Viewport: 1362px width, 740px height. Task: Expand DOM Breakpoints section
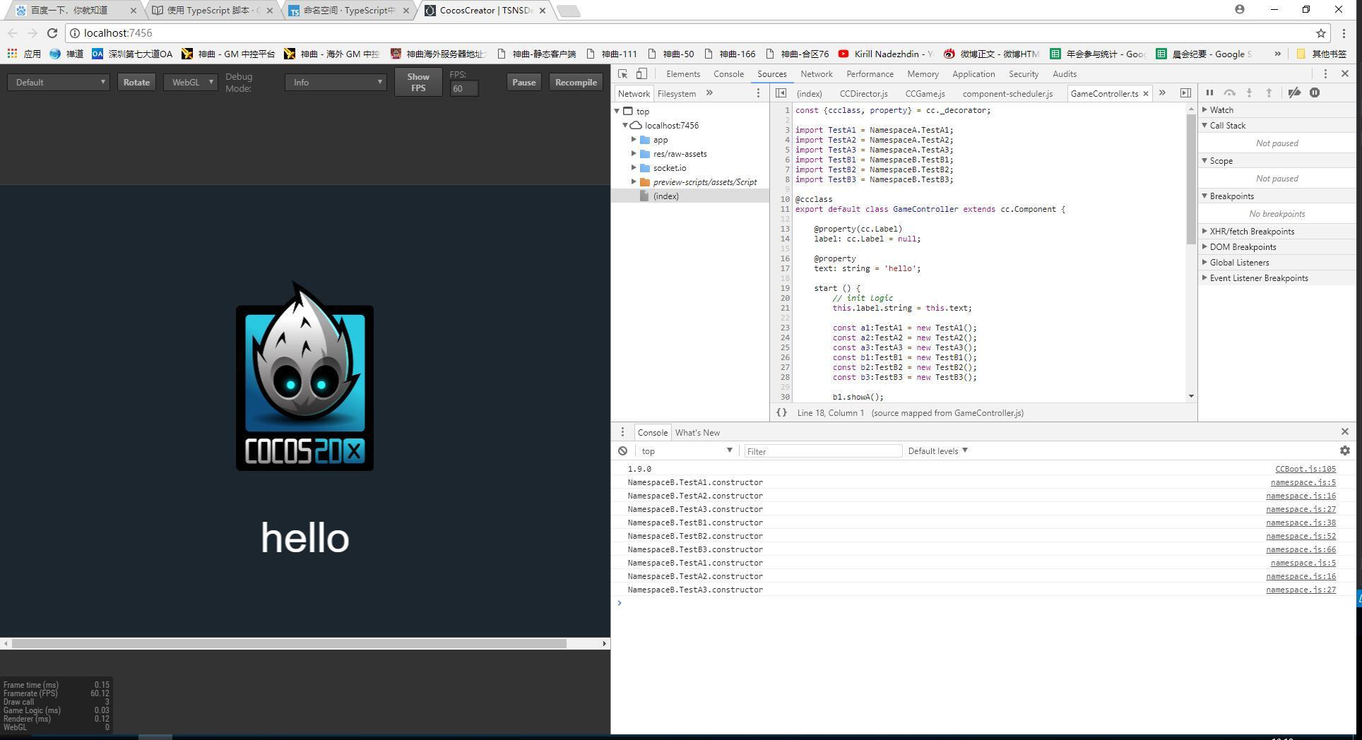point(1276,247)
